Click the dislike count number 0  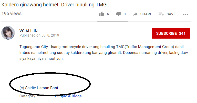tap(125, 14)
